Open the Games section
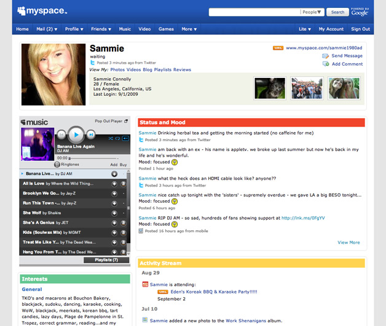The image size is (386, 326). [x=166, y=29]
